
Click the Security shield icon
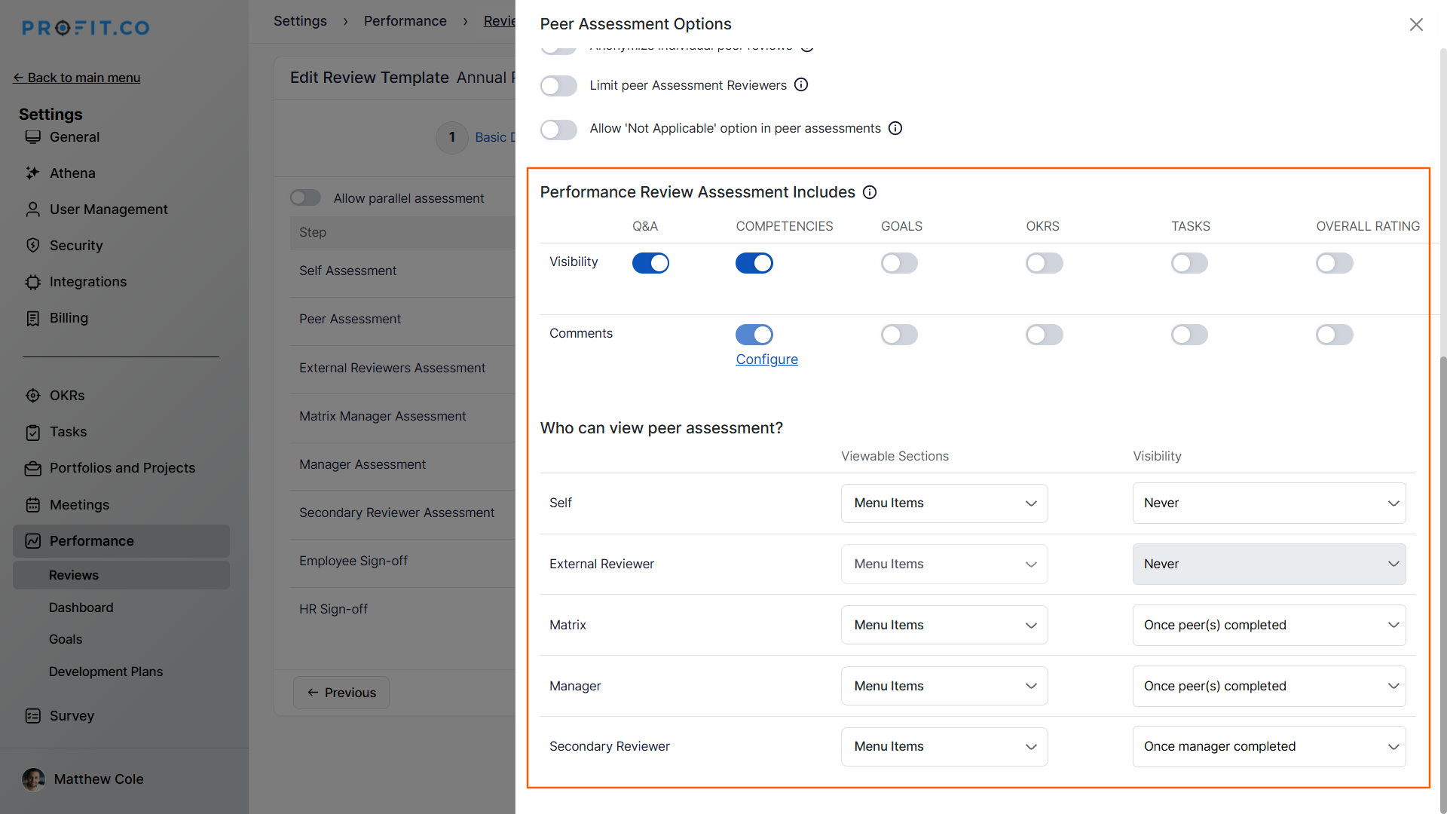tap(32, 246)
